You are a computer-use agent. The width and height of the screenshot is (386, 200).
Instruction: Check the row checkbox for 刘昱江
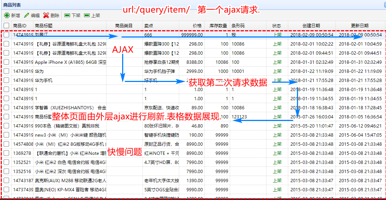[x=7, y=35]
